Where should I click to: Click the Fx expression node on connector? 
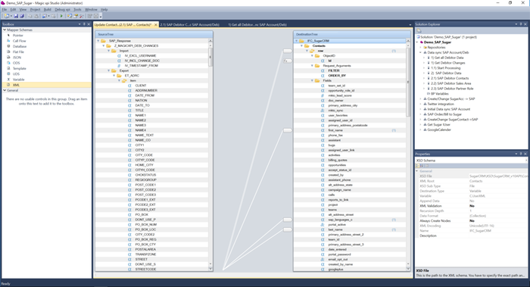287,61
